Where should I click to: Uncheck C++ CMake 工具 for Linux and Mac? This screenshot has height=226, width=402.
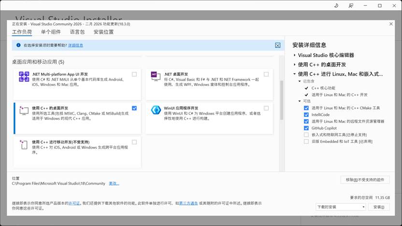pos(306,108)
